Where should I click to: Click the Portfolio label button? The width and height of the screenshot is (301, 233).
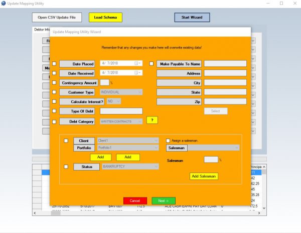click(x=84, y=148)
